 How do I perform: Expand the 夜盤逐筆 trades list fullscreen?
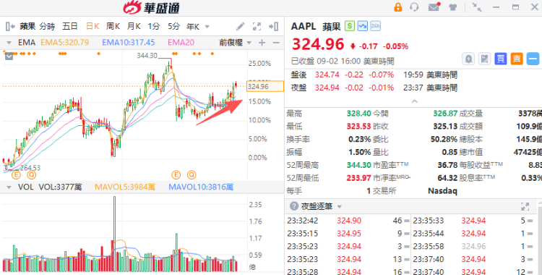coord(525,207)
